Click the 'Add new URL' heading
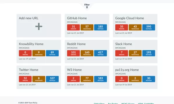This screenshot has width=174, height=104. [28, 18]
